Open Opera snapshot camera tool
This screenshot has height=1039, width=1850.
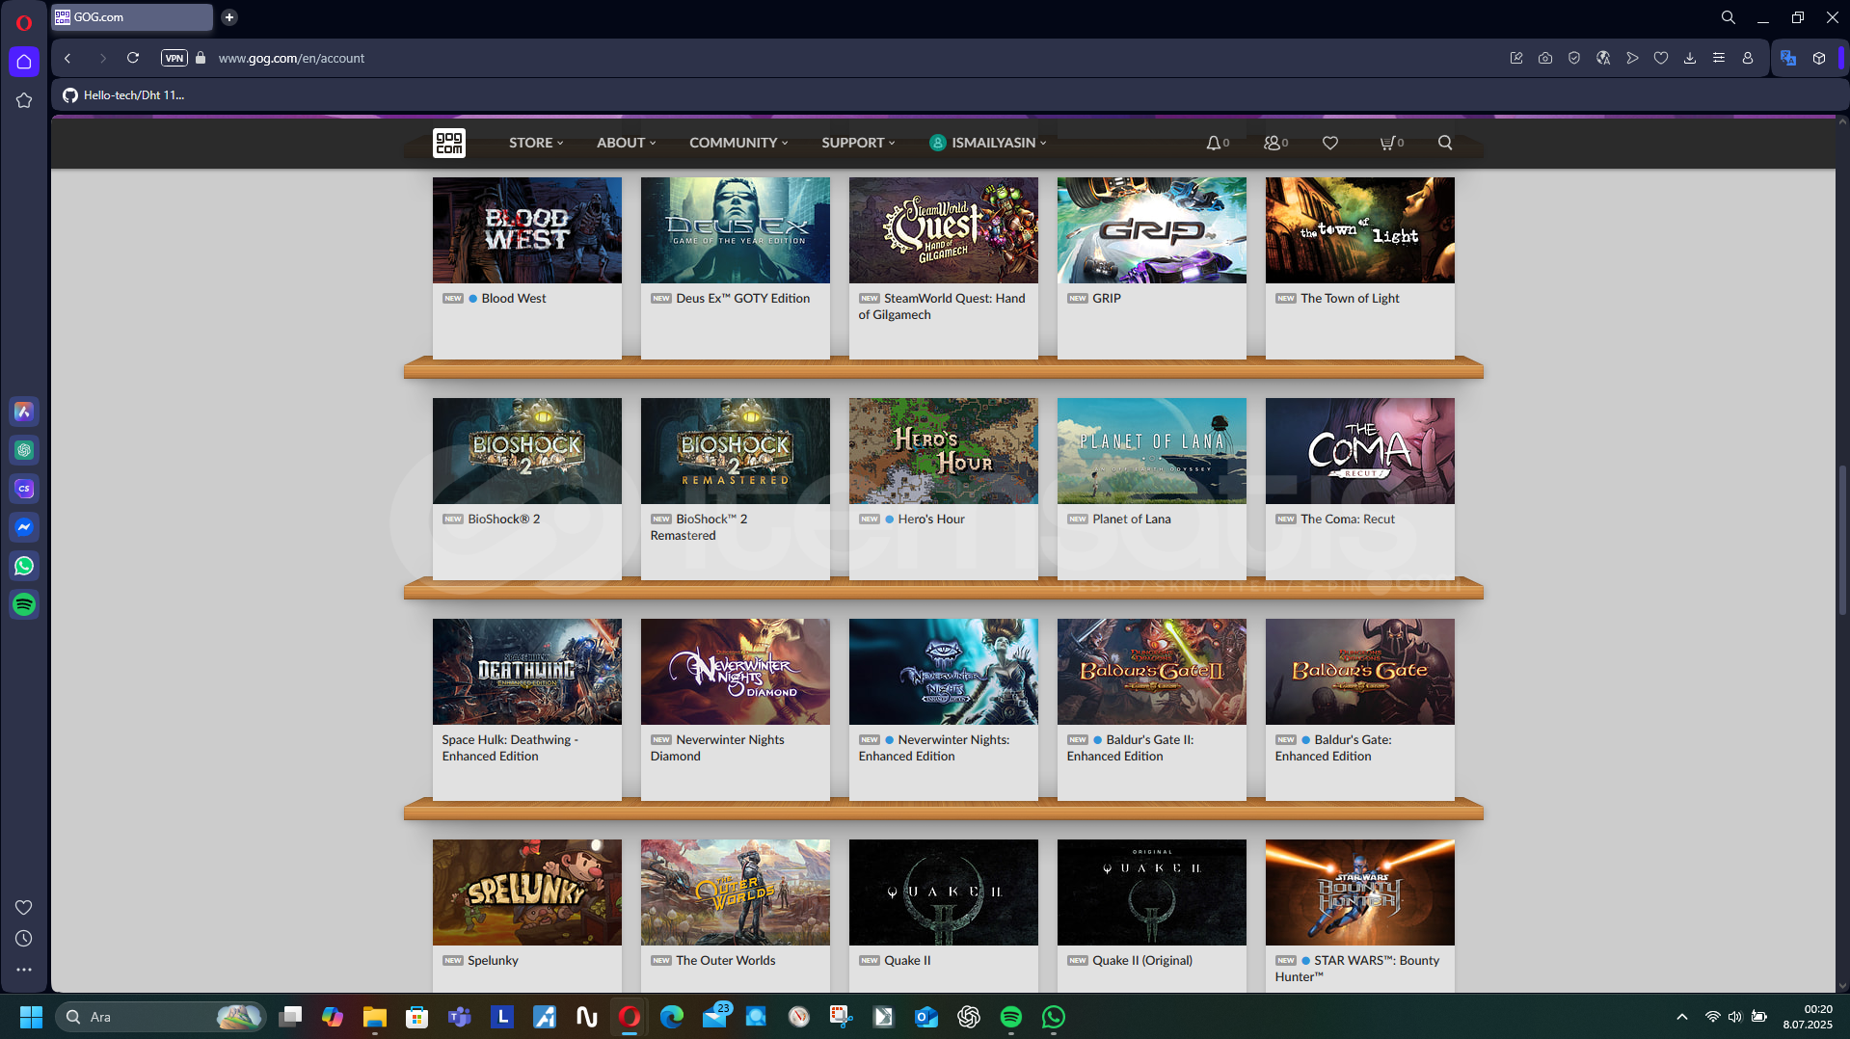tap(1545, 58)
